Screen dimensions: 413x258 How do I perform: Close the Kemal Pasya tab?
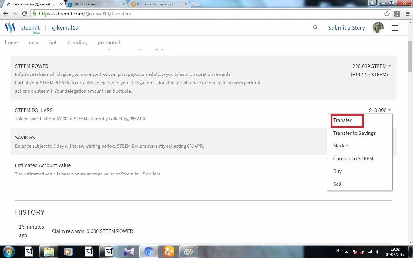(x=61, y=5)
